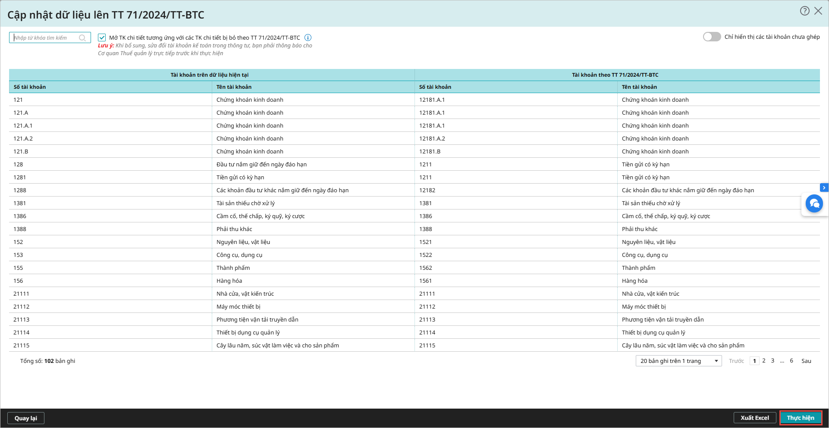Uncheck the 'Mở TK chi tiết' checkbox
Viewport: 829px width, 428px height.
tap(102, 37)
